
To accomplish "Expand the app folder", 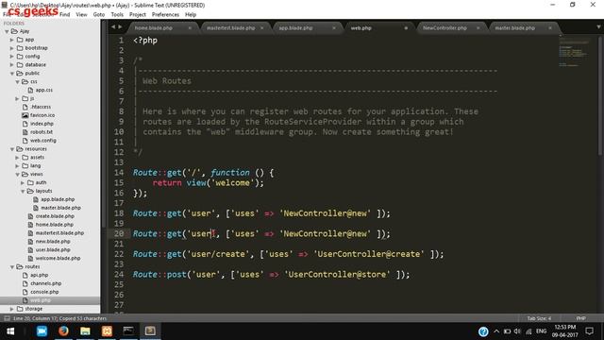I will 12,40.
